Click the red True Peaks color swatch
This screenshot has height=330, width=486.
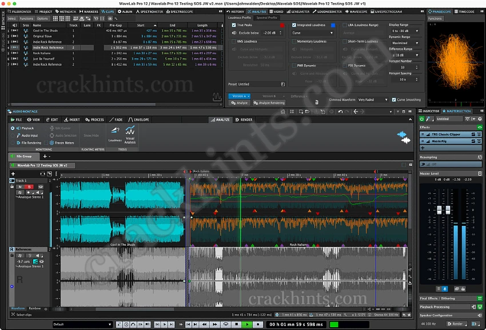tap(282, 25)
